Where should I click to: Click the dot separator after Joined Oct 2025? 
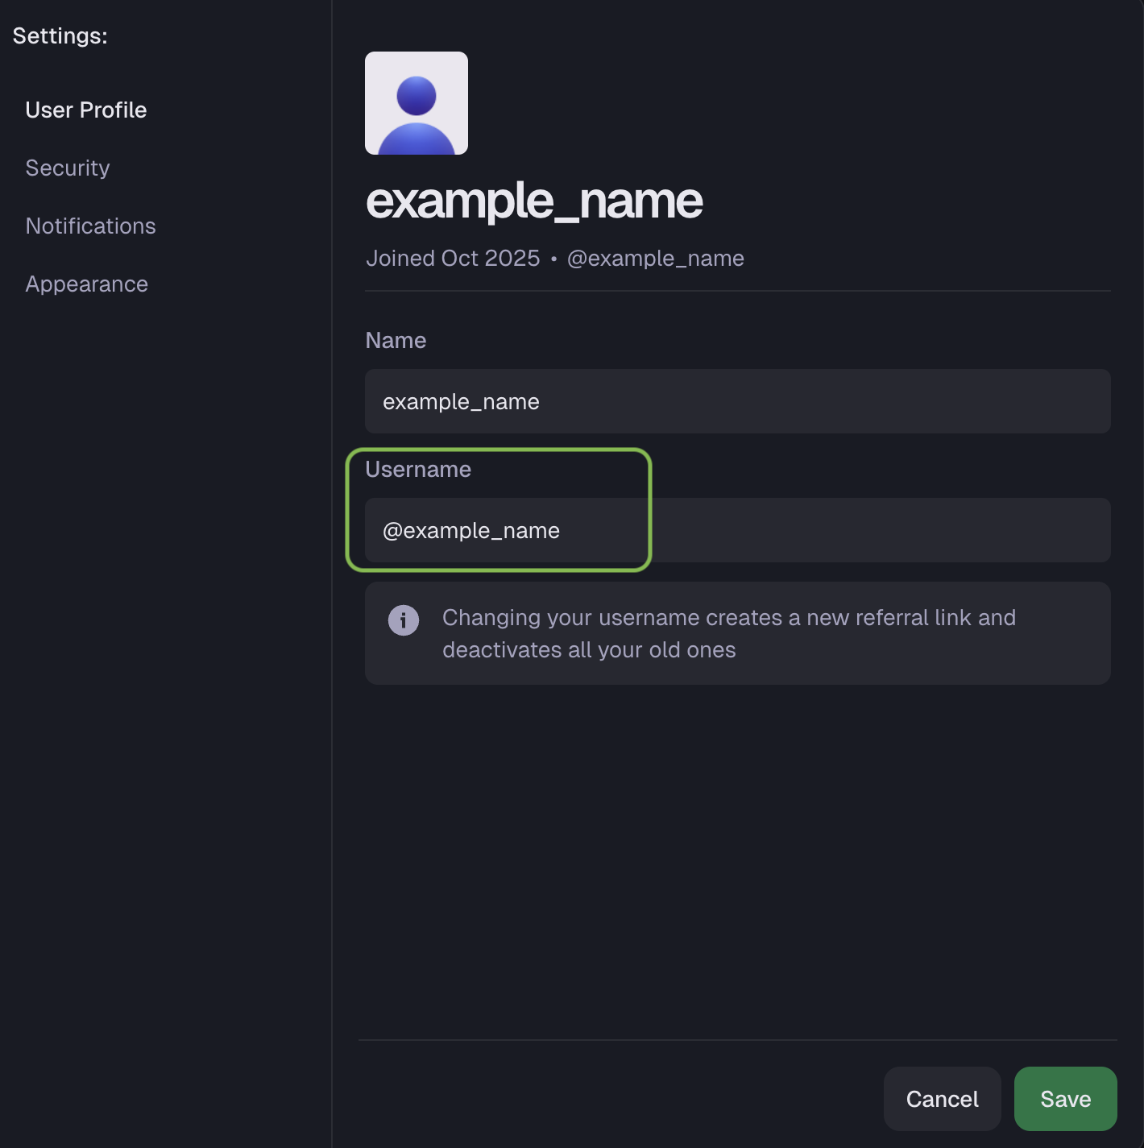[553, 259]
